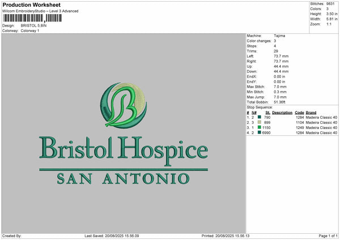Screen dimensions: 340x240
Task: Click the circular B logo in design preview
Action: (x=124, y=105)
